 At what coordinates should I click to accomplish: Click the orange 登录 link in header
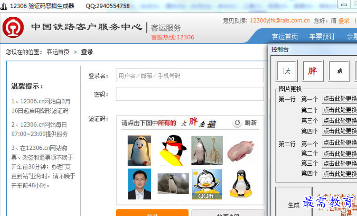[x=344, y=21]
